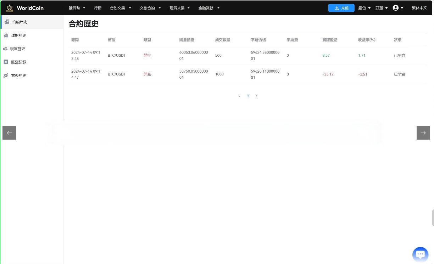
Task: Click the next page chevron in pagination
Action: tap(256, 96)
